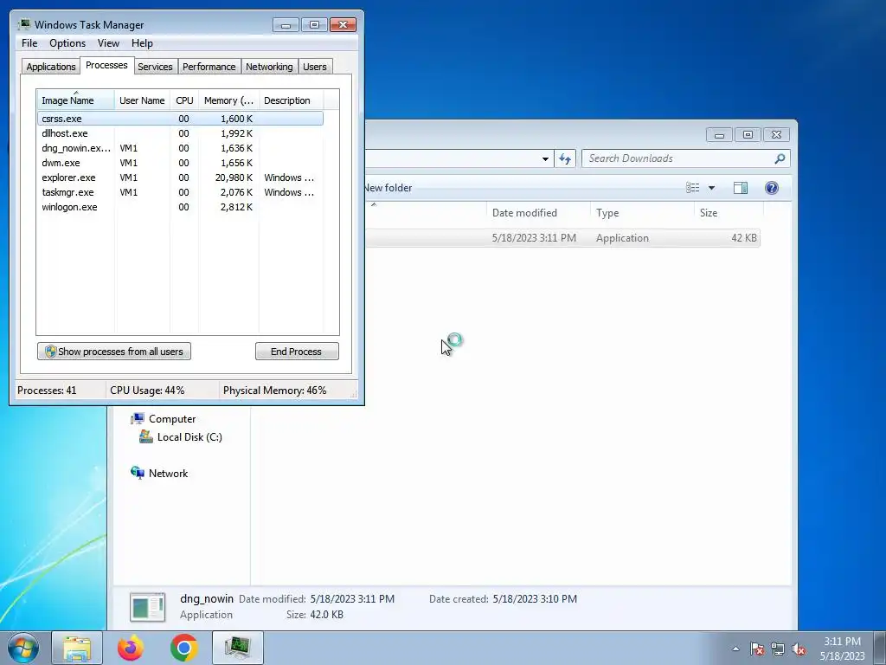Open the Help menu in Task Manager

click(142, 43)
